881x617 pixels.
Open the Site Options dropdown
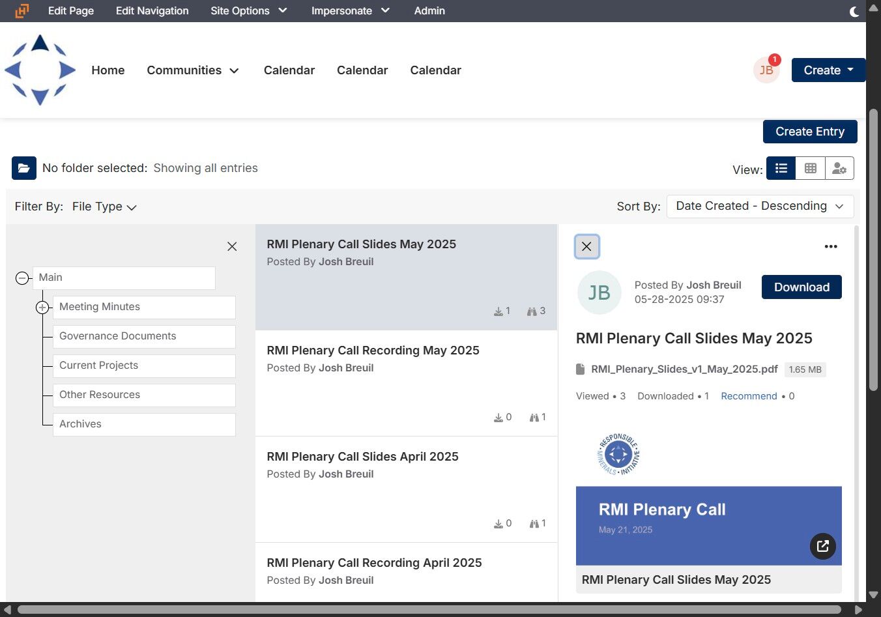click(249, 11)
